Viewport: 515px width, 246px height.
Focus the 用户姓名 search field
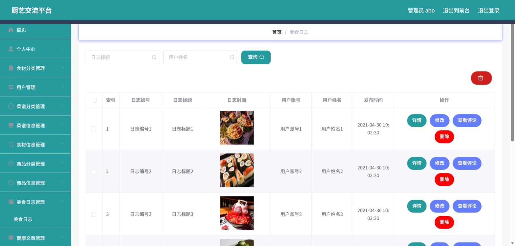coord(200,57)
